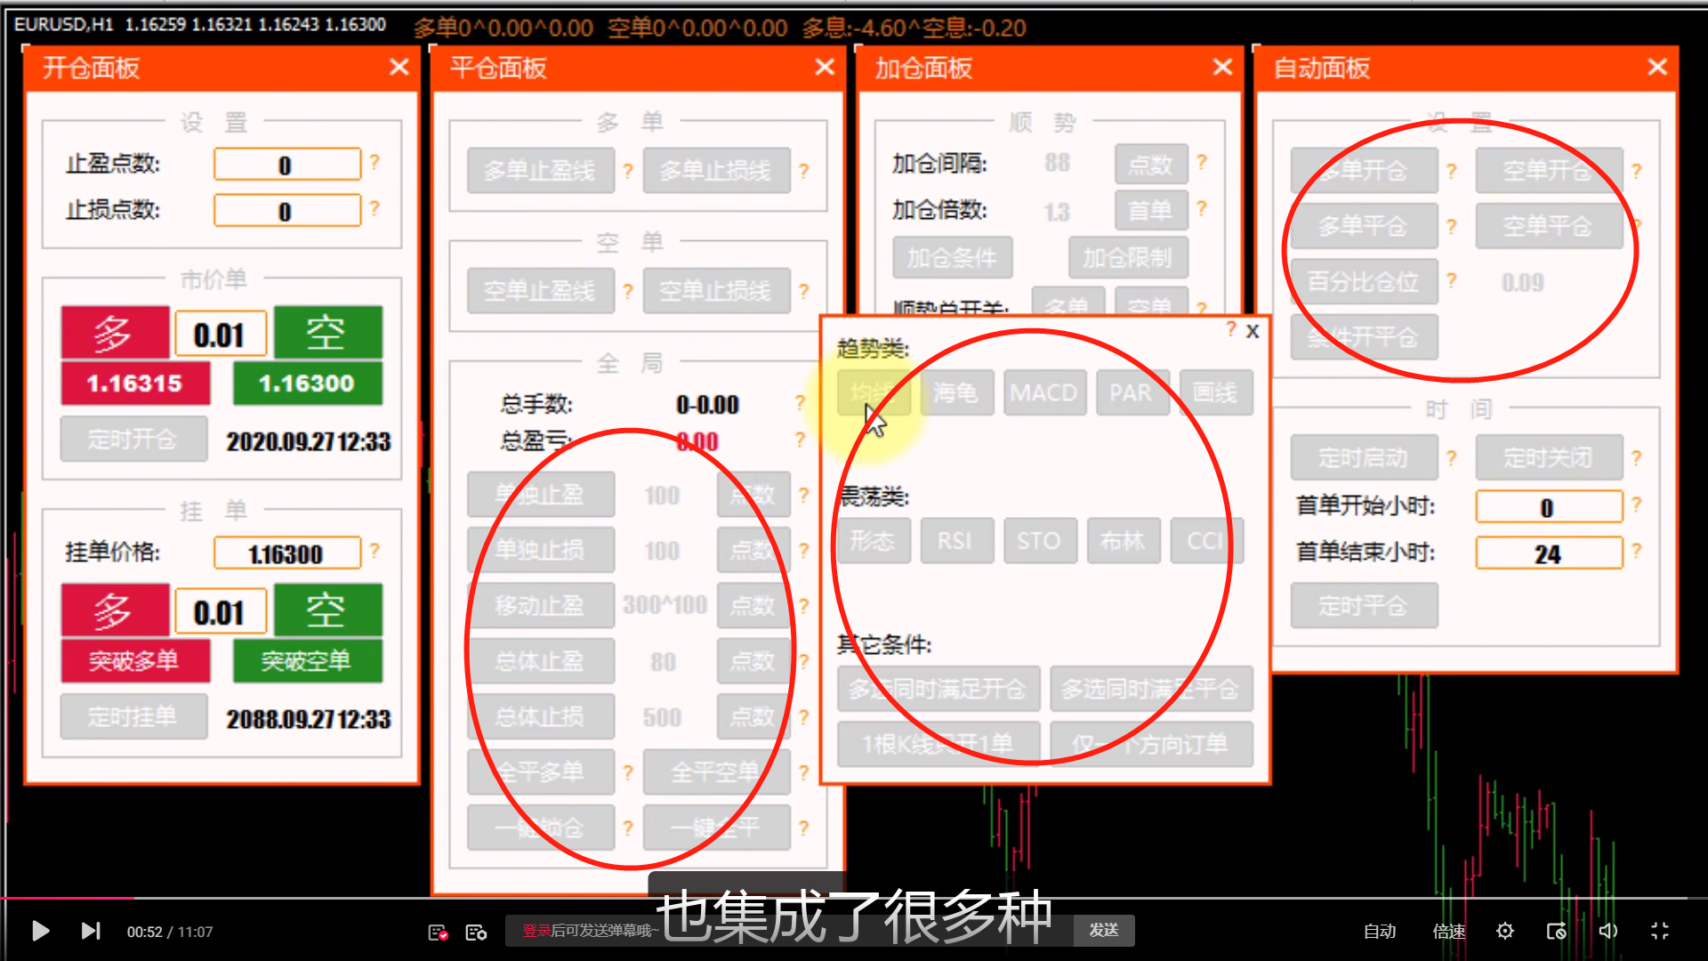Toggle danmaku display icon
The height and width of the screenshot is (961, 1708).
tap(438, 932)
